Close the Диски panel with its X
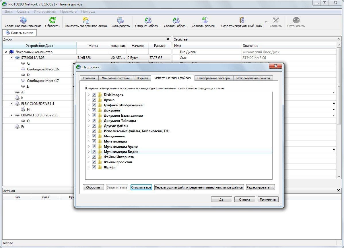Viewport: 344px width, 248px height. pyautogui.click(x=168, y=39)
